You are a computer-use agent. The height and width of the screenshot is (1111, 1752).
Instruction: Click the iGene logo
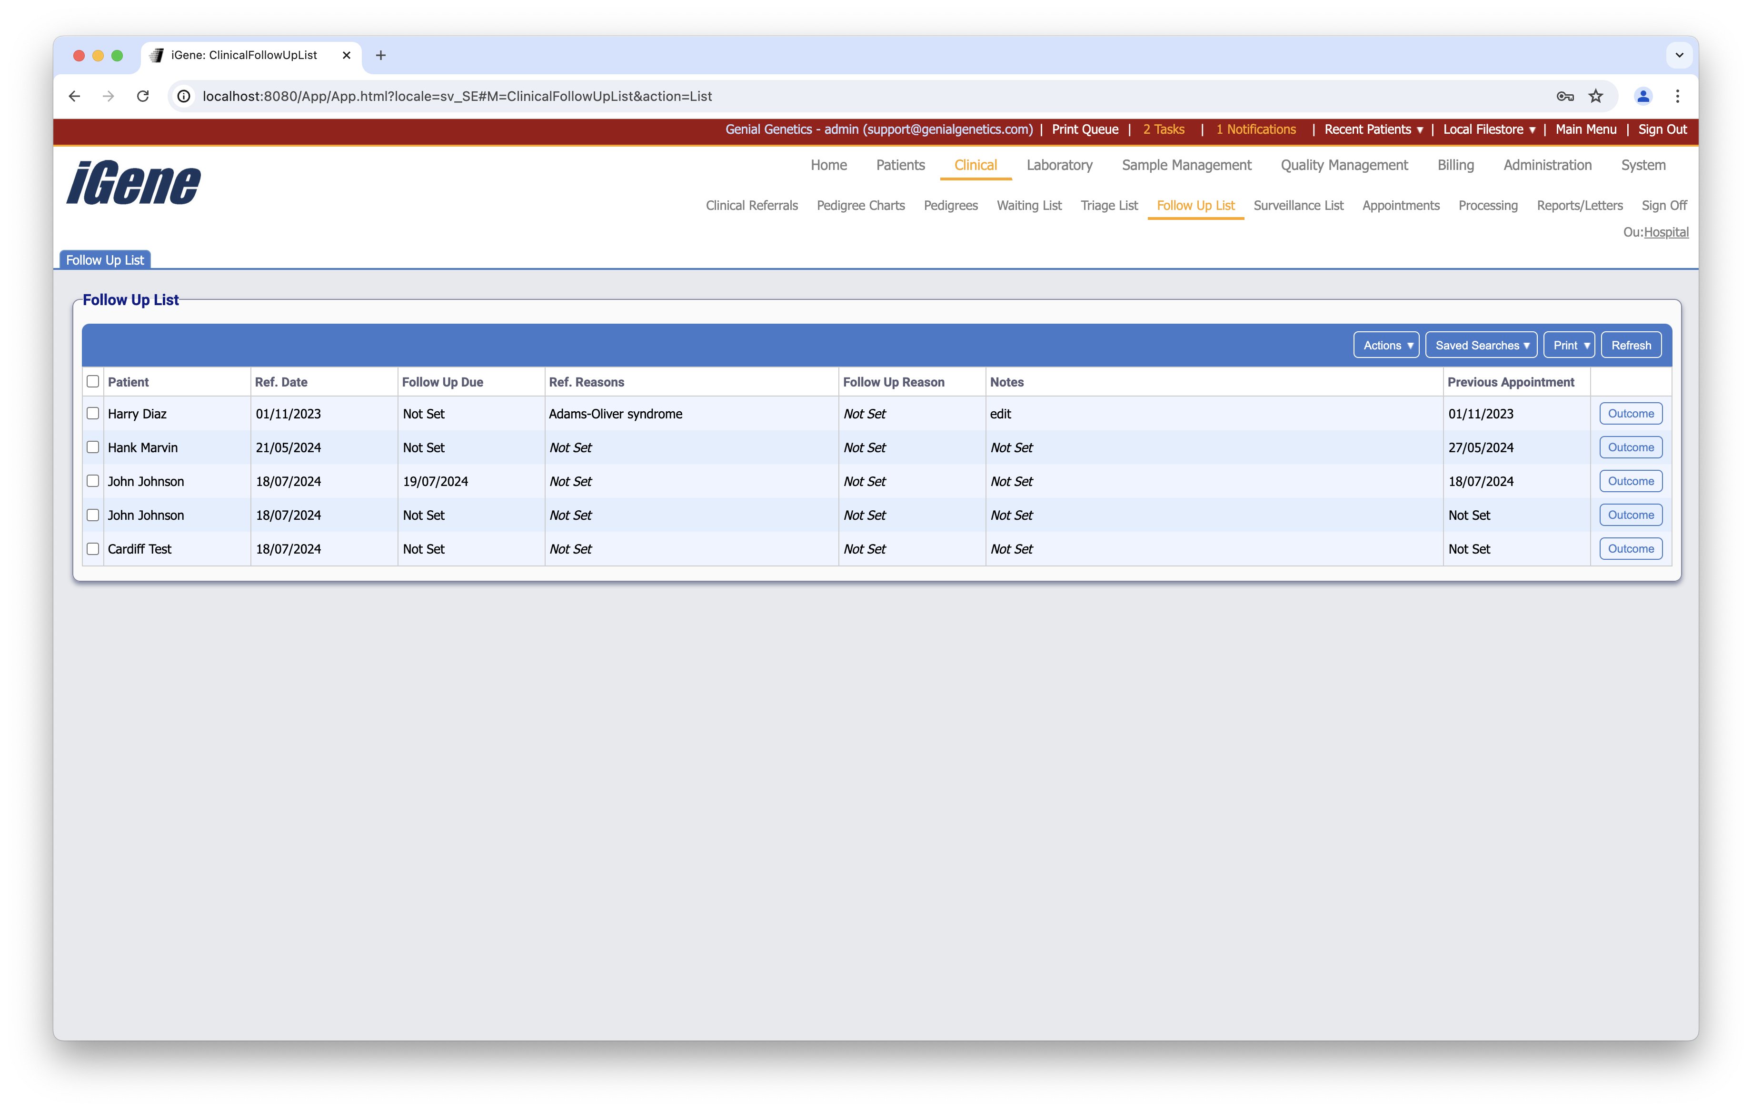(134, 183)
